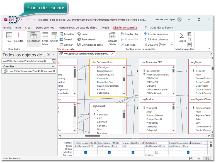Click Insertar columnas button
The width and height of the screenshot is (216, 163).
(x=156, y=34)
